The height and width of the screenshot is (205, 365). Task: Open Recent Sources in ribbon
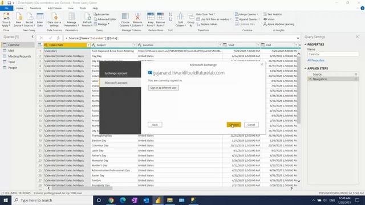click(x=29, y=20)
